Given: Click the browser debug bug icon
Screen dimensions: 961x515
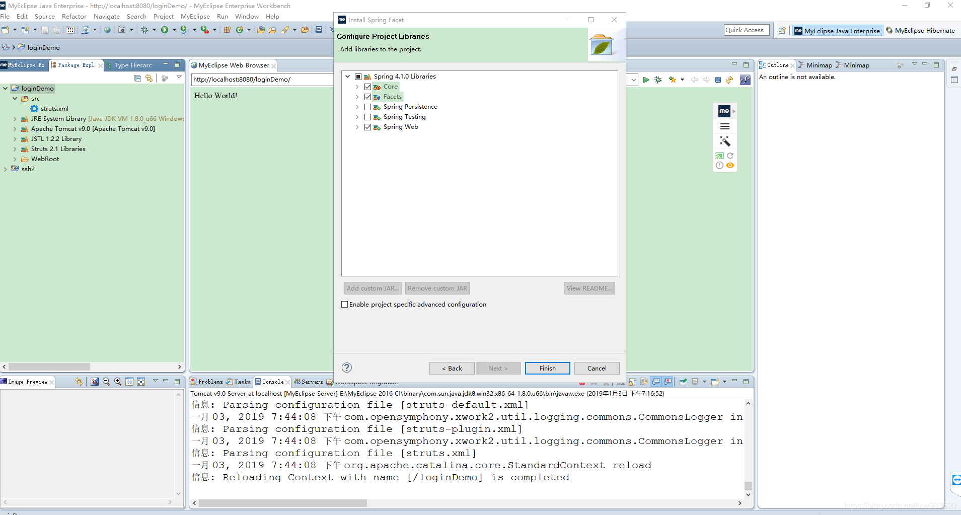Looking at the screenshot, I should pos(658,80).
